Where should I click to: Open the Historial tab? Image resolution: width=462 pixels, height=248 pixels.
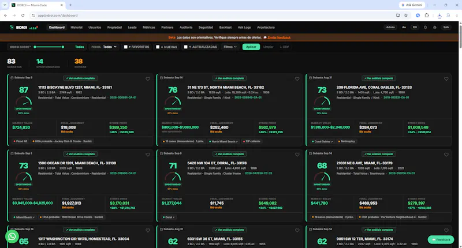pyautogui.click(x=77, y=27)
